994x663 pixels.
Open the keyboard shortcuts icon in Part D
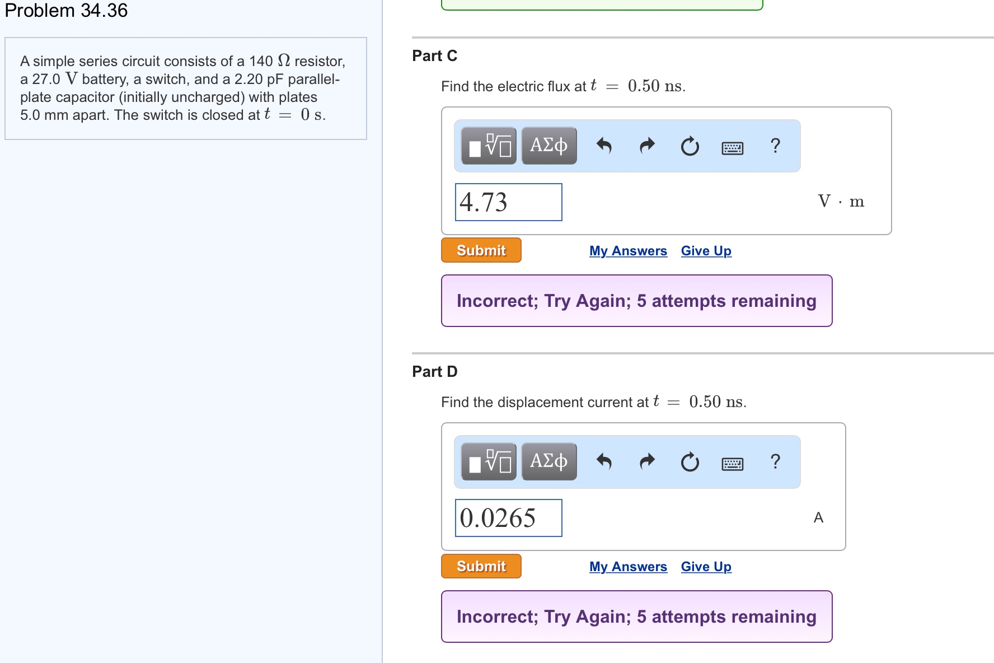pyautogui.click(x=732, y=463)
